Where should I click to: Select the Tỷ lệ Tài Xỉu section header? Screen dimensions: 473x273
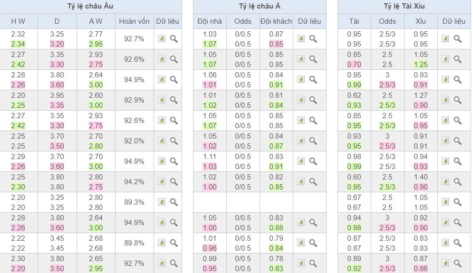(404, 6)
